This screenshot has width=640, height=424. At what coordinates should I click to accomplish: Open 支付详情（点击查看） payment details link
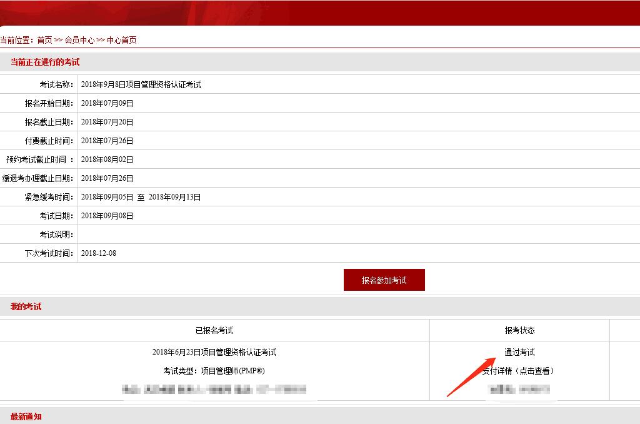coord(519,371)
